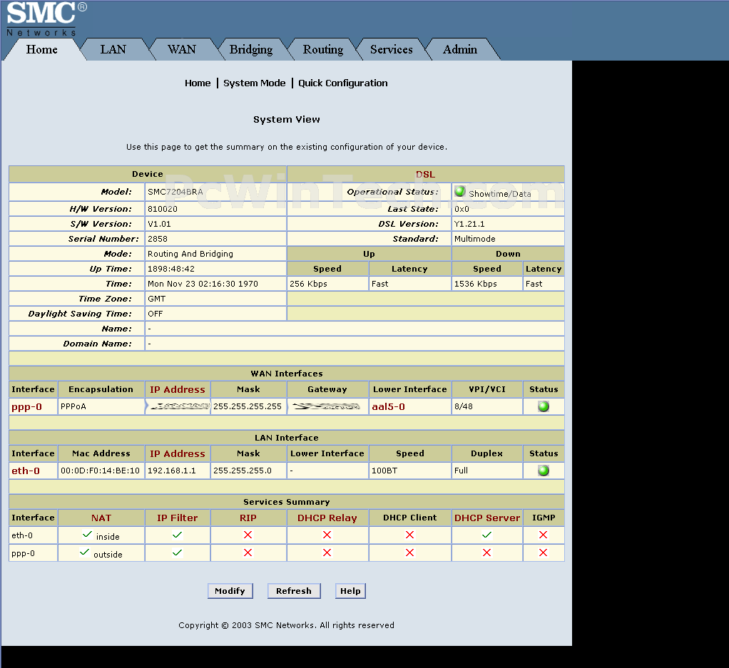Open the IP Filter services link
The height and width of the screenshot is (668, 729).
(x=177, y=518)
